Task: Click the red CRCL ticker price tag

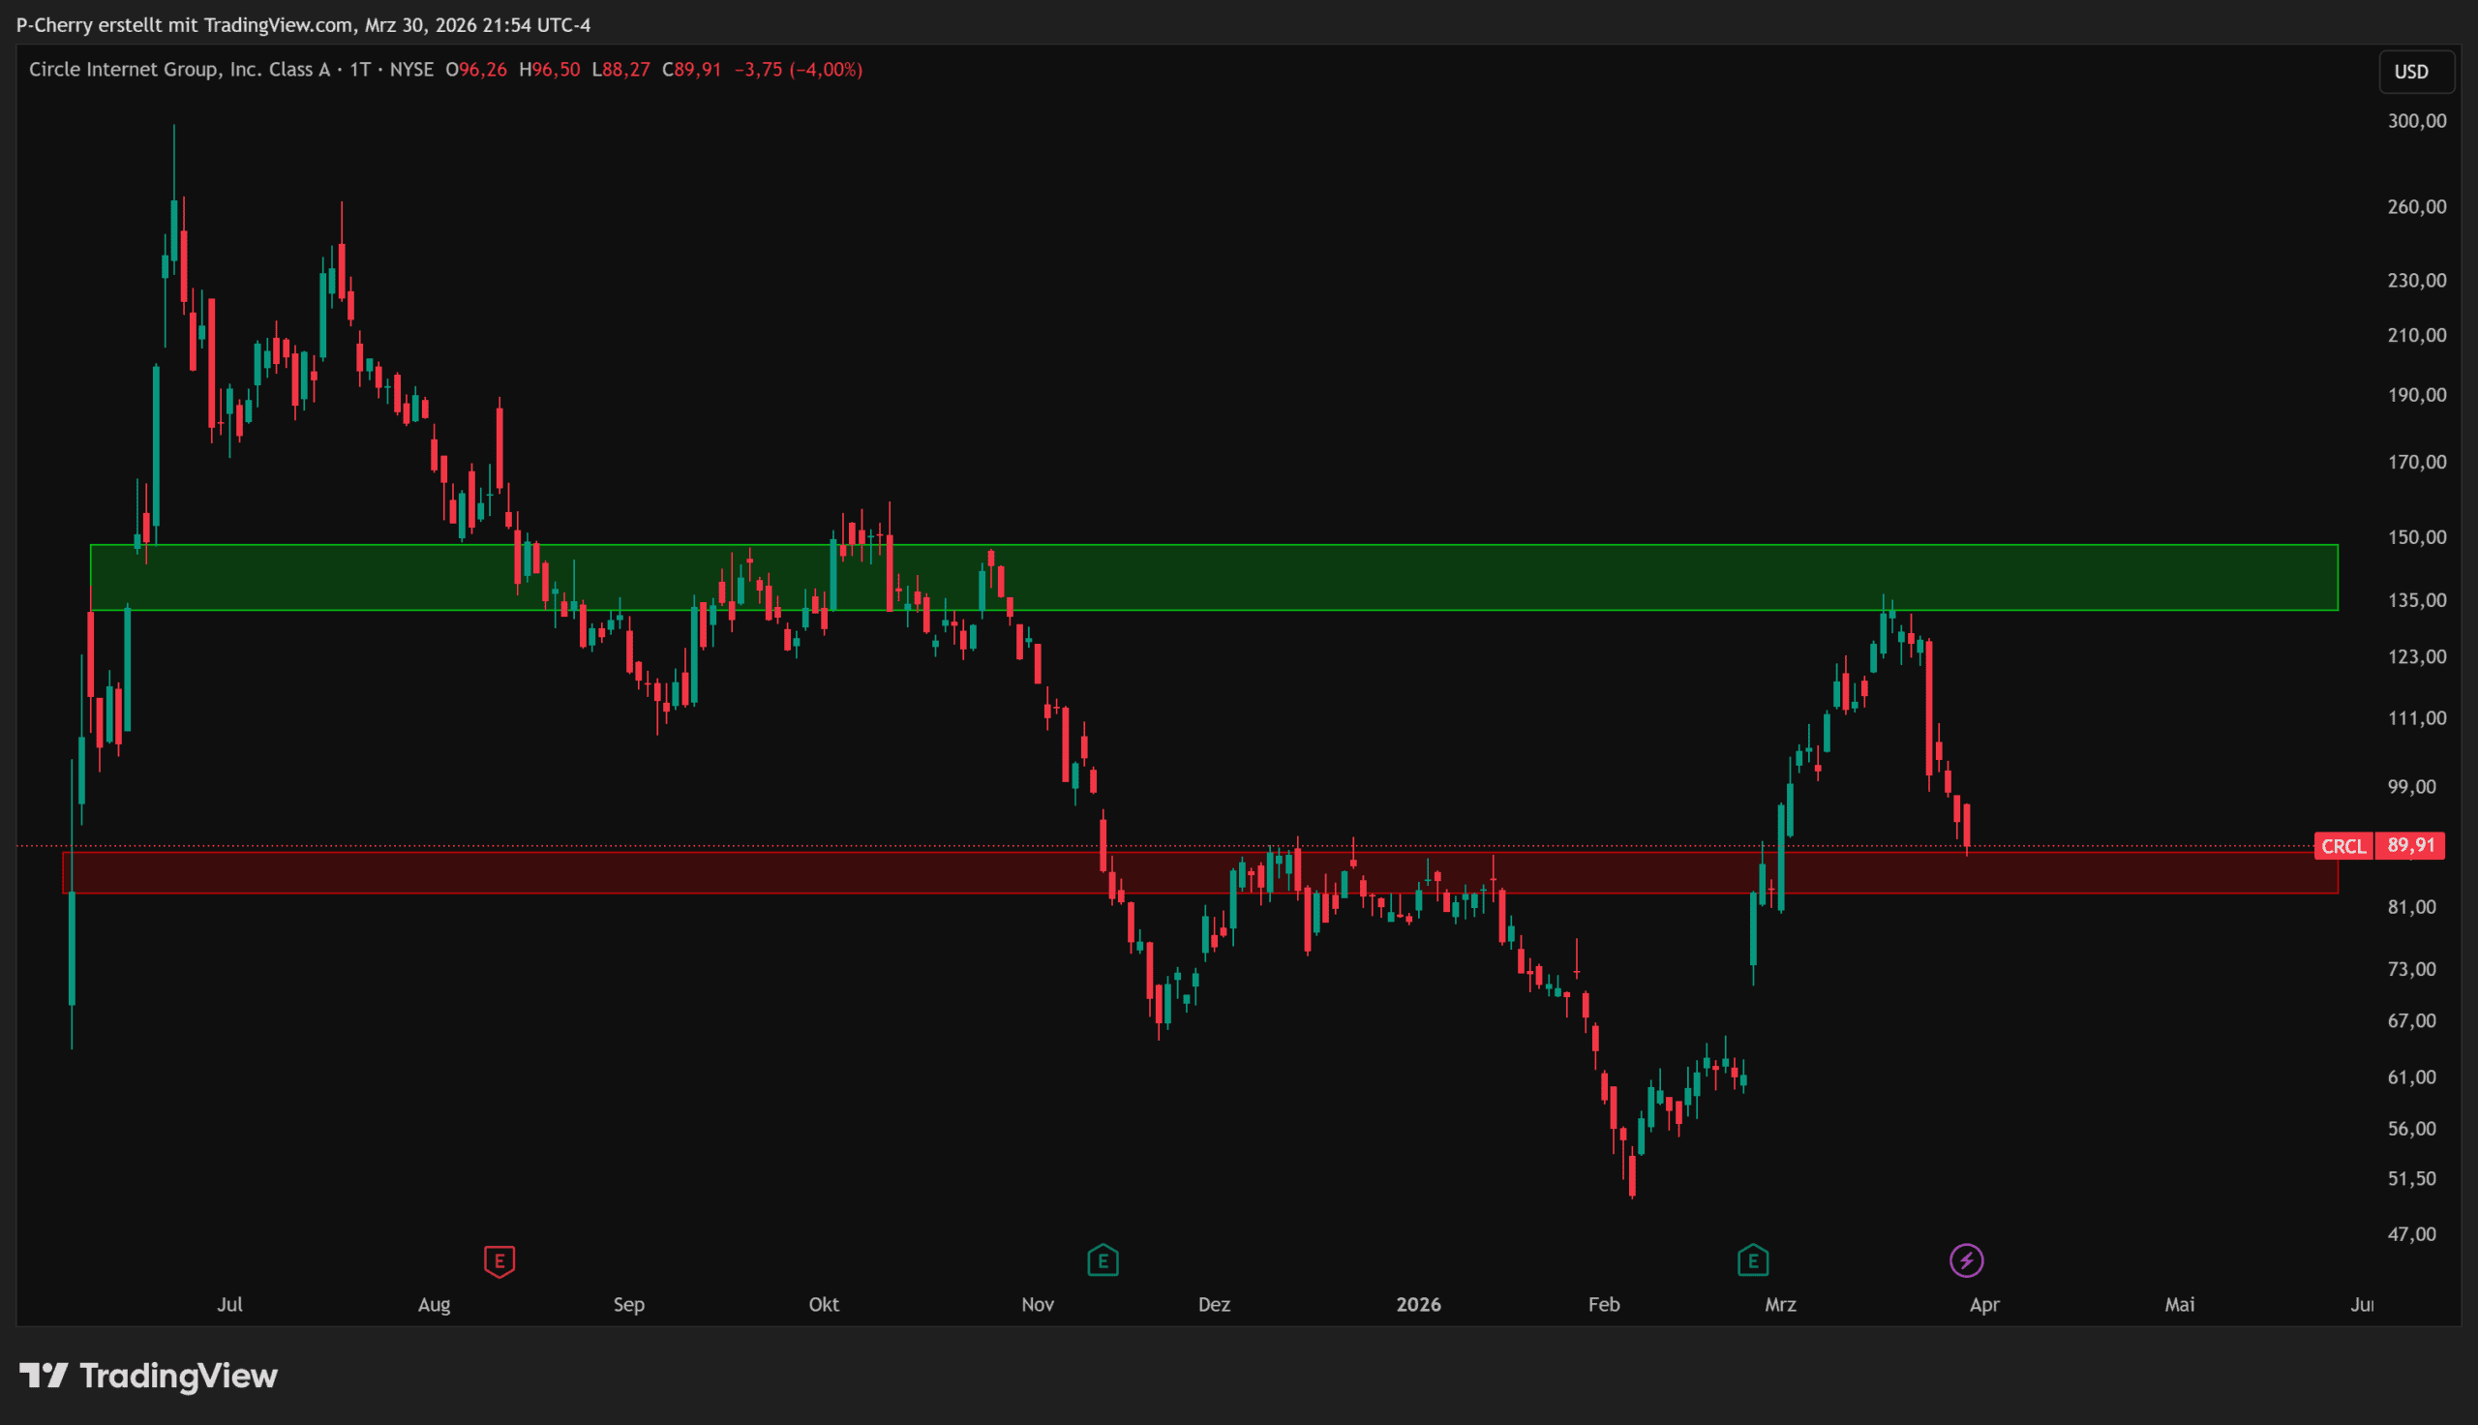Action: 2343,845
